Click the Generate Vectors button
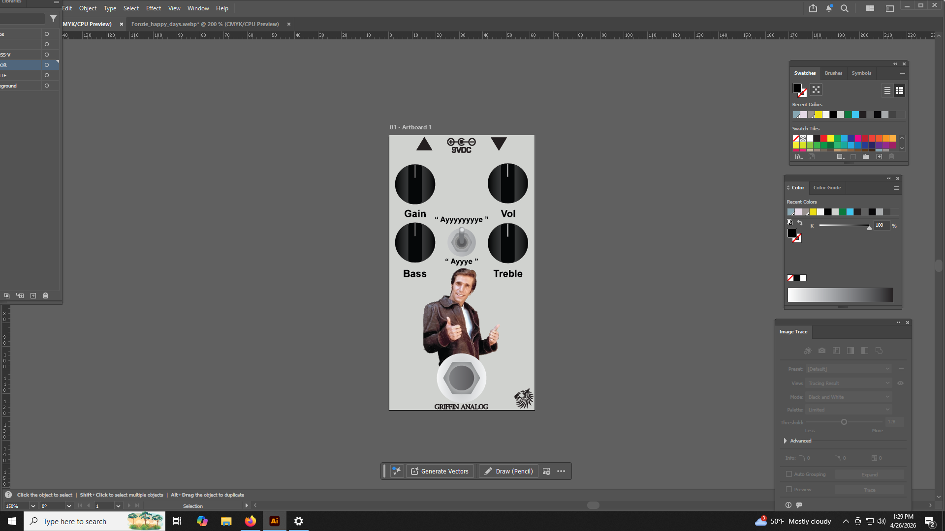 pos(440,471)
